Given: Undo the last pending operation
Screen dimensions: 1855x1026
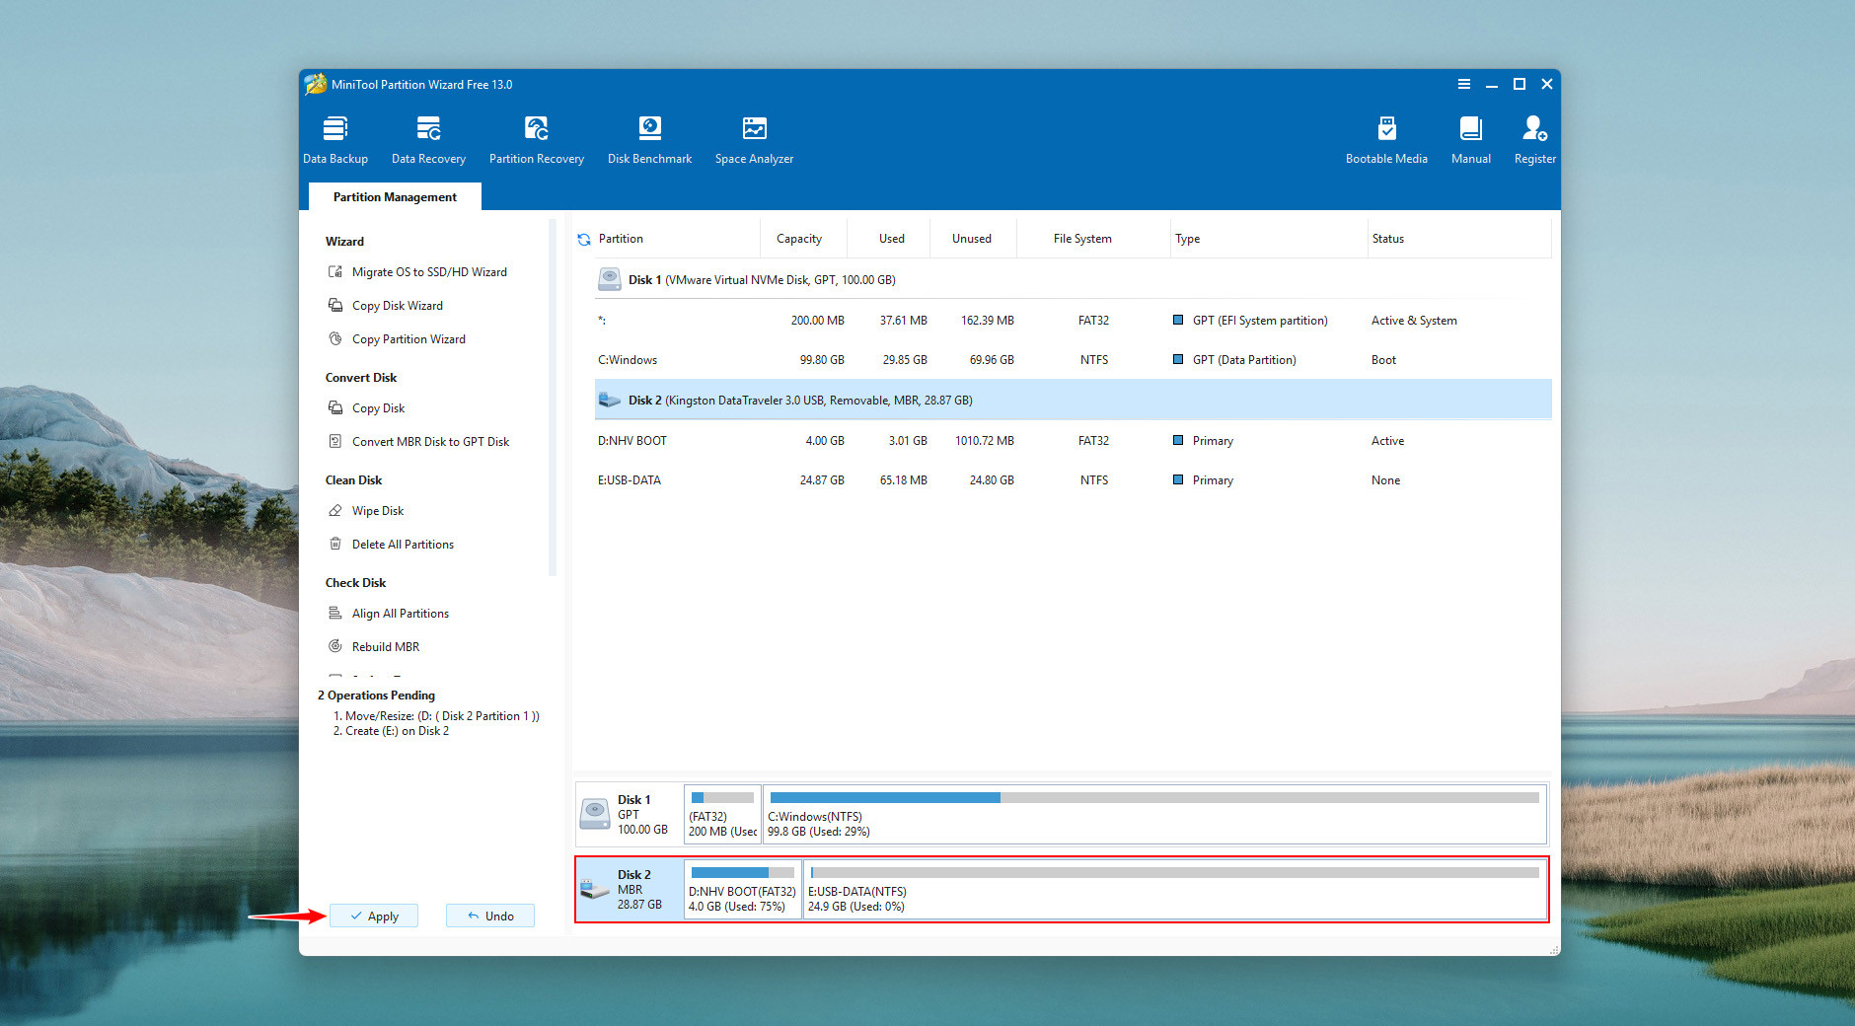Looking at the screenshot, I should pos(490,916).
